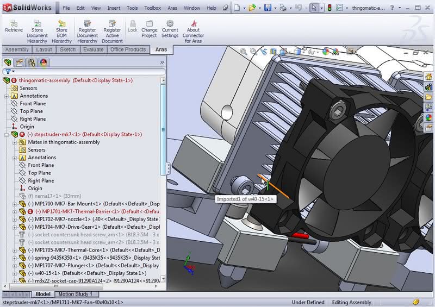Expand spring-9435K350<1> node
Viewport: 435px width, 307px height.
click(x=15, y=258)
